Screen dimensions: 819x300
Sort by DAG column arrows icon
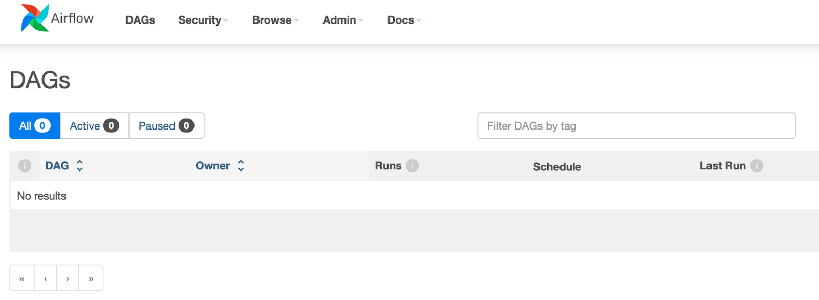(80, 166)
